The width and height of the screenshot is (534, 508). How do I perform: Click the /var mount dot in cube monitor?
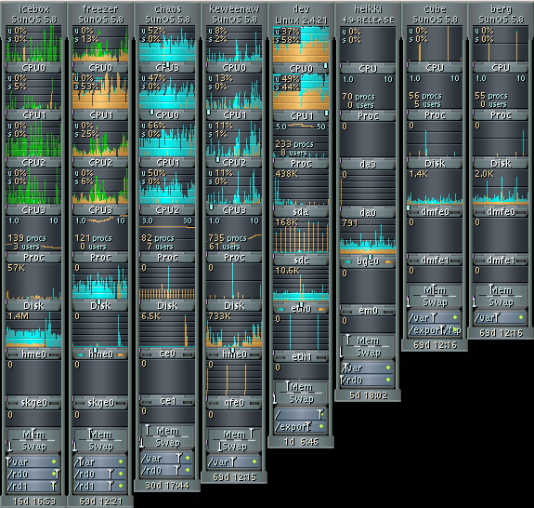[455, 317]
